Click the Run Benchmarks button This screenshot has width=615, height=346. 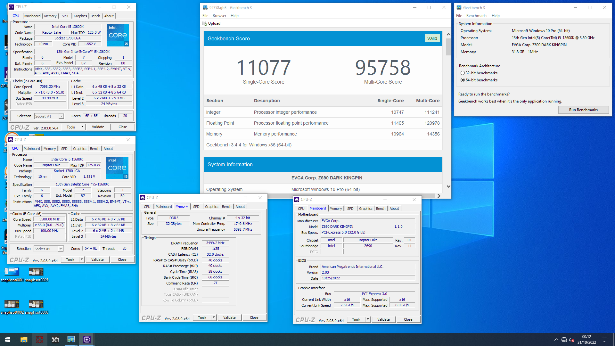pos(583,110)
